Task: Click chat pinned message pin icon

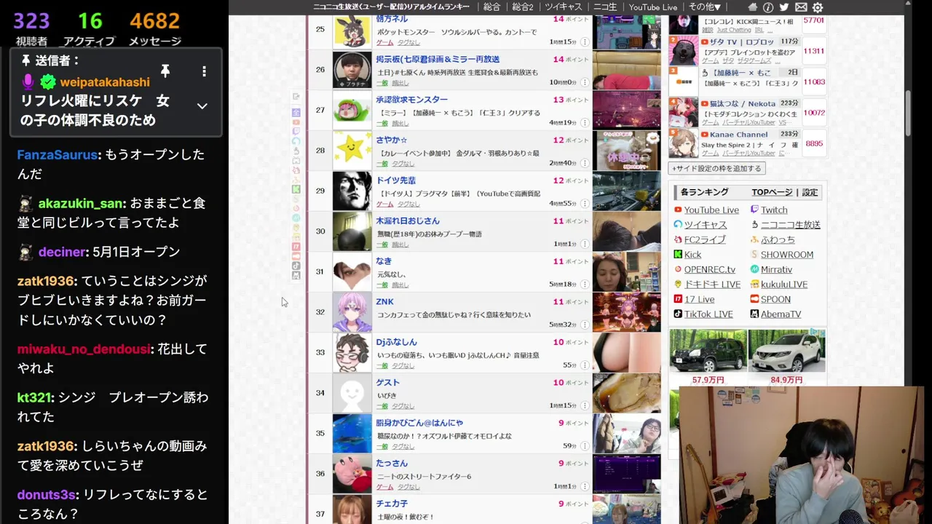Action: click(x=165, y=71)
